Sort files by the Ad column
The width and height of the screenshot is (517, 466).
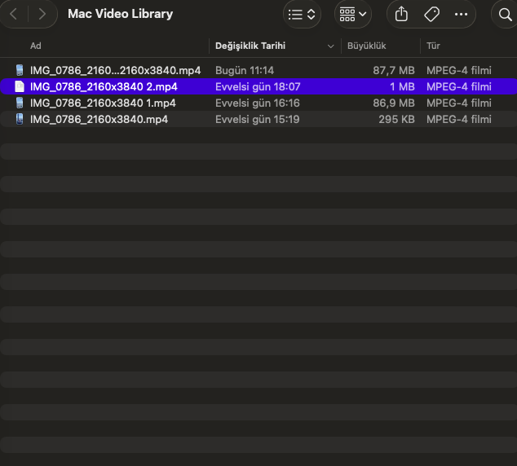36,46
